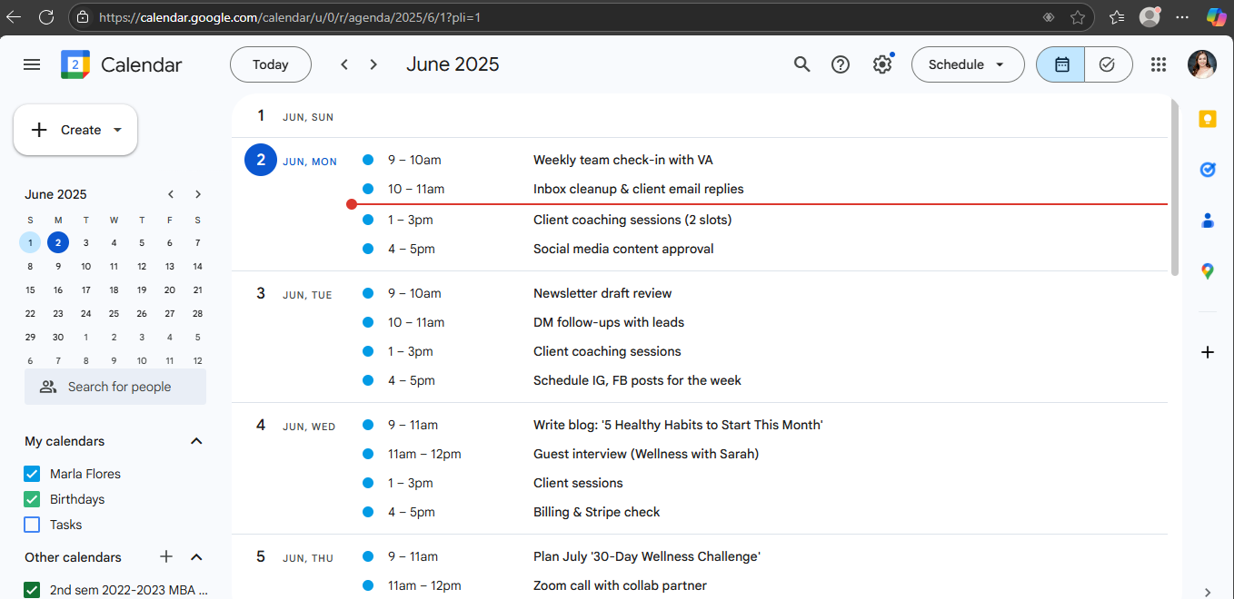Toggle the Birthdays calendar checkbox
The image size is (1234, 599).
32,499
